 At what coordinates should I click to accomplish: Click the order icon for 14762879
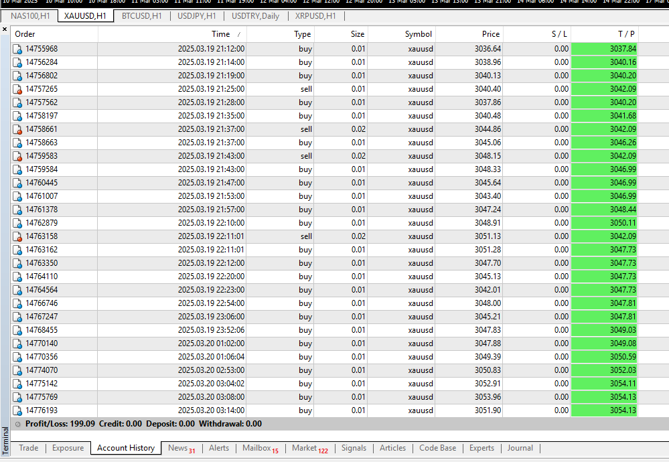coord(17,224)
